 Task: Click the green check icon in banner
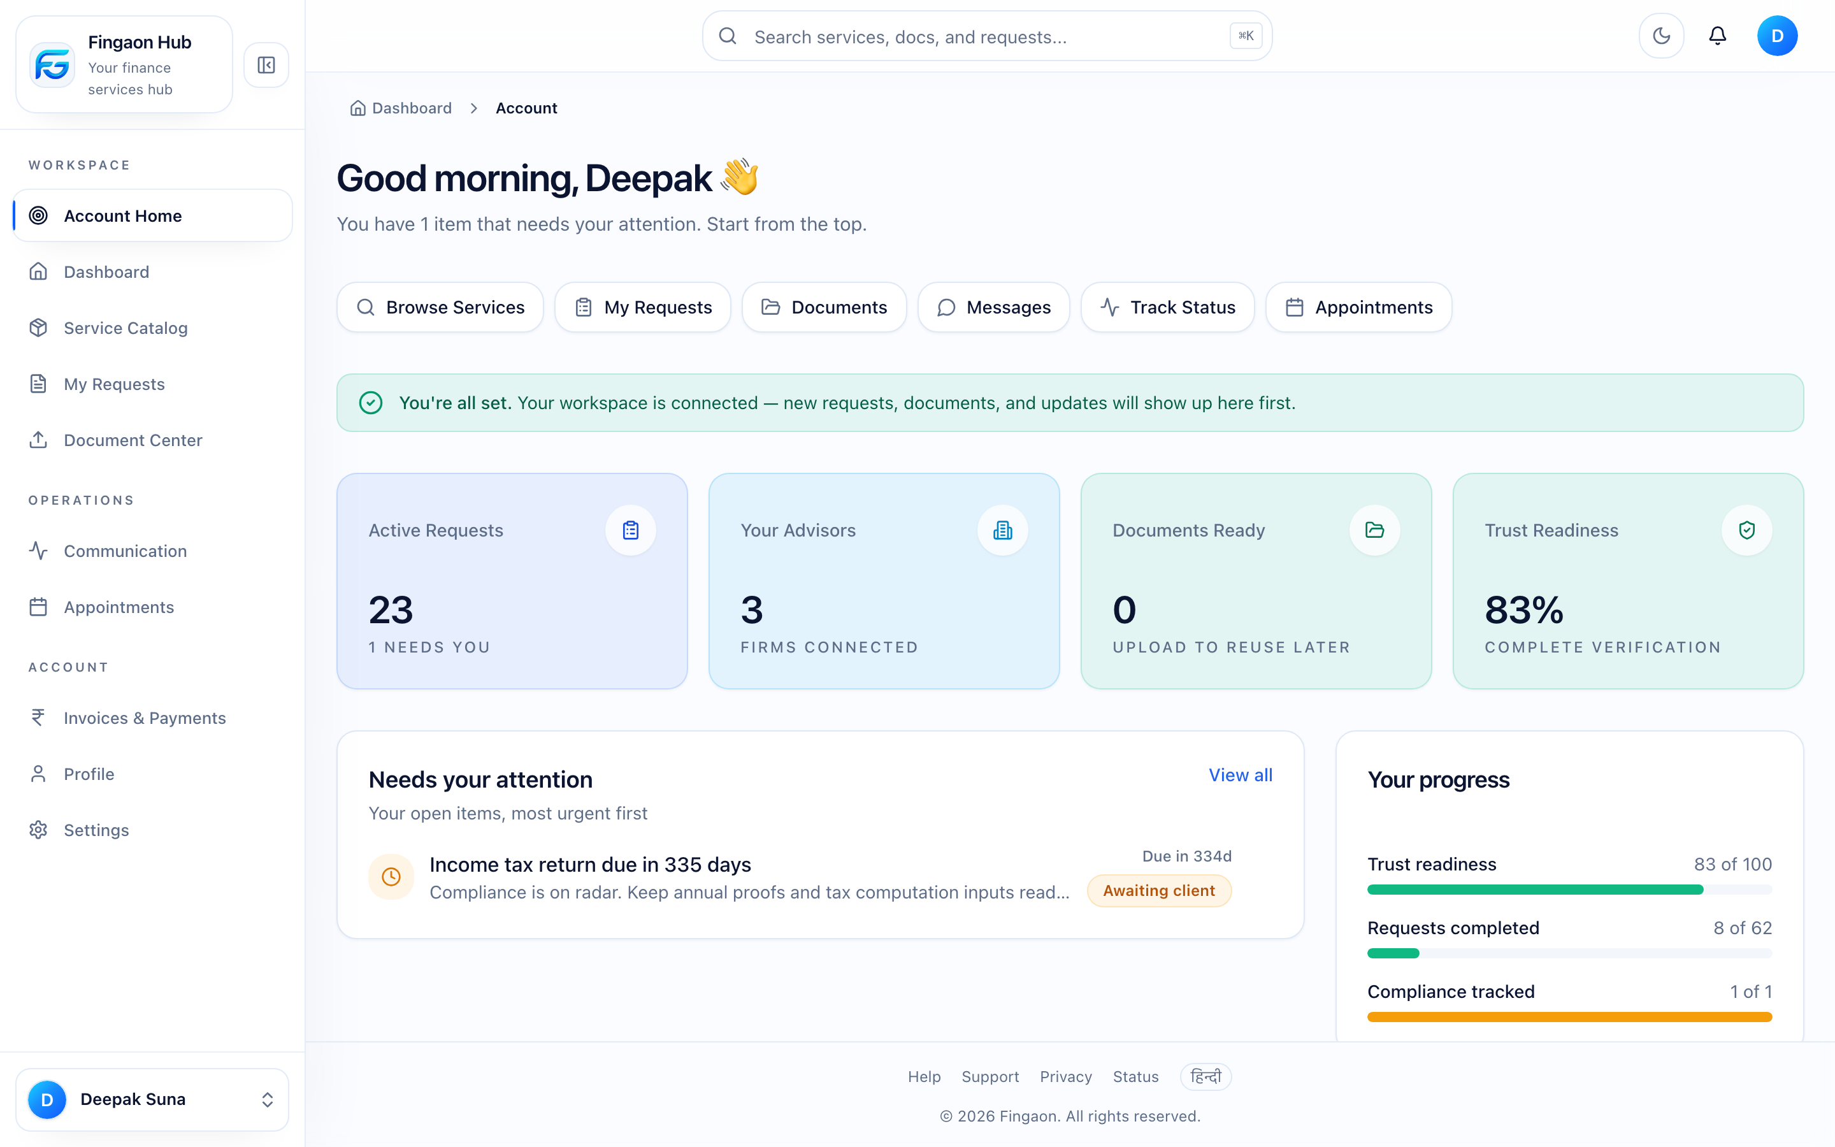pyautogui.click(x=371, y=403)
